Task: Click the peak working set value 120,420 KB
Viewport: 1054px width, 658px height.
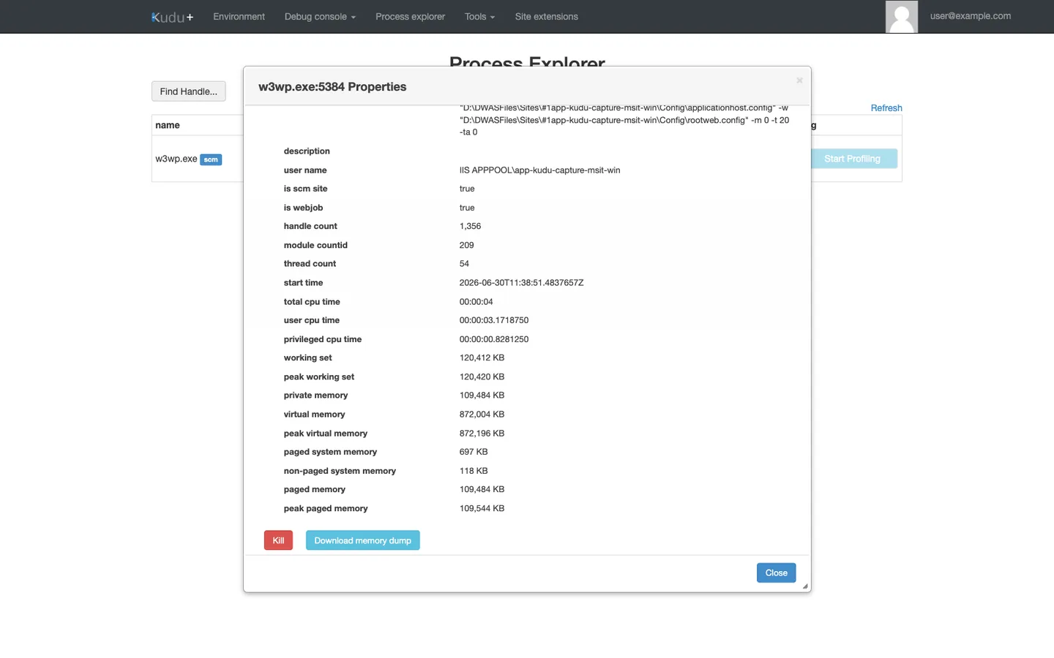Action: pyautogui.click(x=482, y=377)
